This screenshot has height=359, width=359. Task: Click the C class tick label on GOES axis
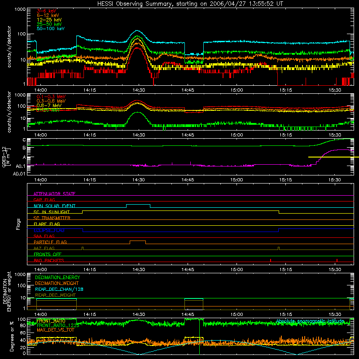click(x=24, y=140)
